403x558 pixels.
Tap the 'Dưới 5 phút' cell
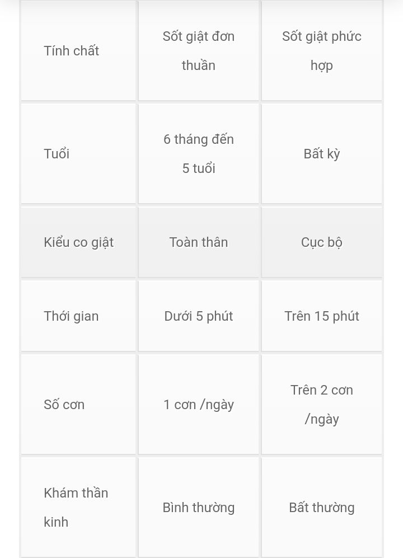(x=199, y=316)
